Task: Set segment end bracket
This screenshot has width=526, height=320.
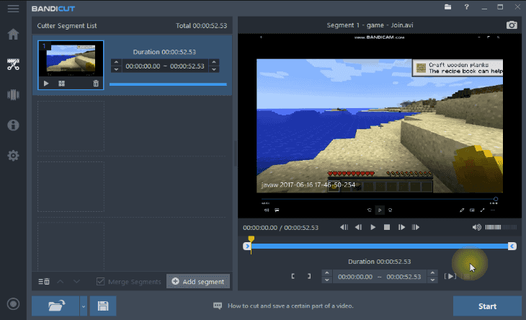Action: coord(309,276)
